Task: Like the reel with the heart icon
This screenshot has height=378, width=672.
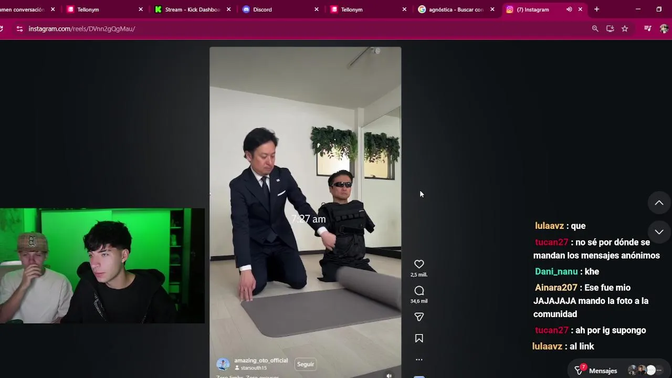Action: 419,264
